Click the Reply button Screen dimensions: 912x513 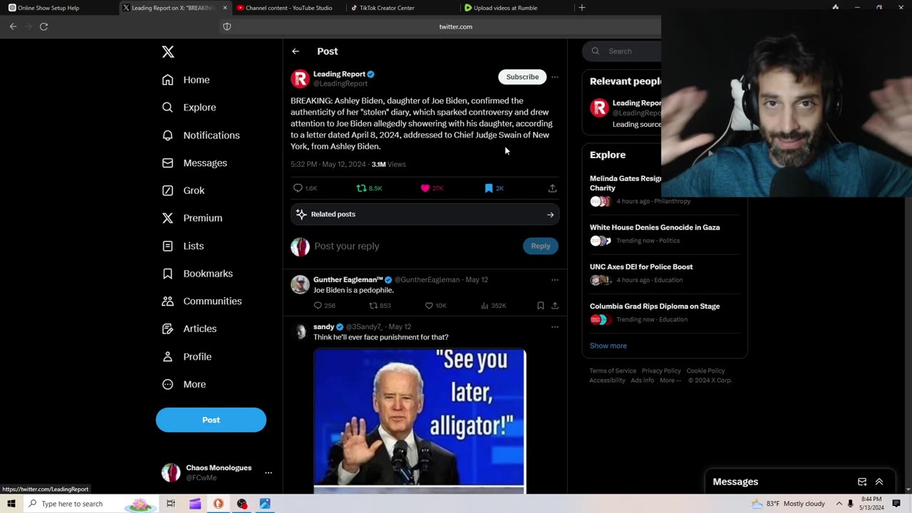(x=540, y=246)
